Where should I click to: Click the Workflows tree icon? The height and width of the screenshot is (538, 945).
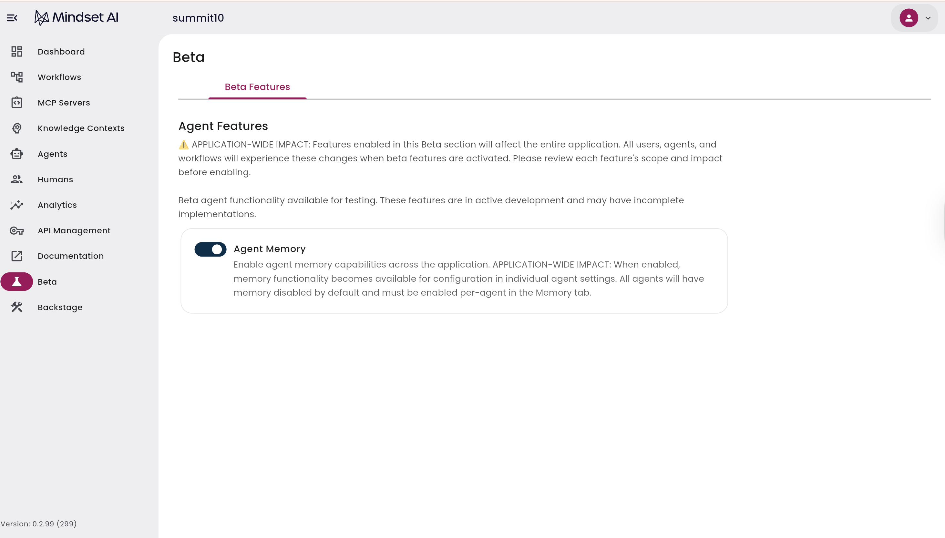(x=17, y=77)
